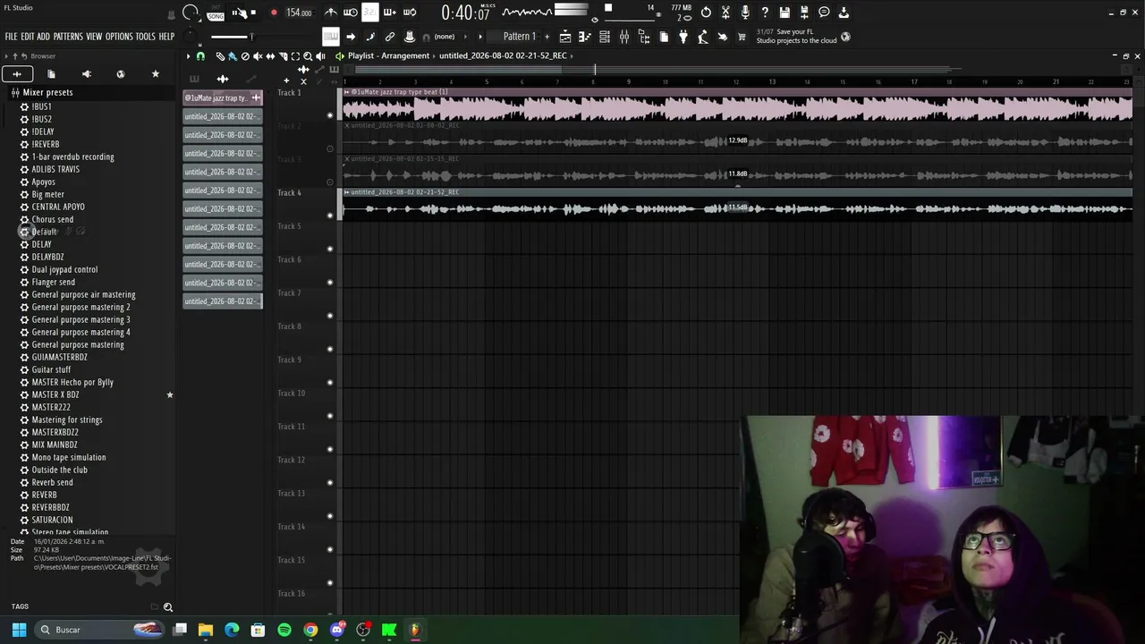Screen dimensions: 1145x644
Task: Click the browser search magnifier icon
Action: click(167, 607)
